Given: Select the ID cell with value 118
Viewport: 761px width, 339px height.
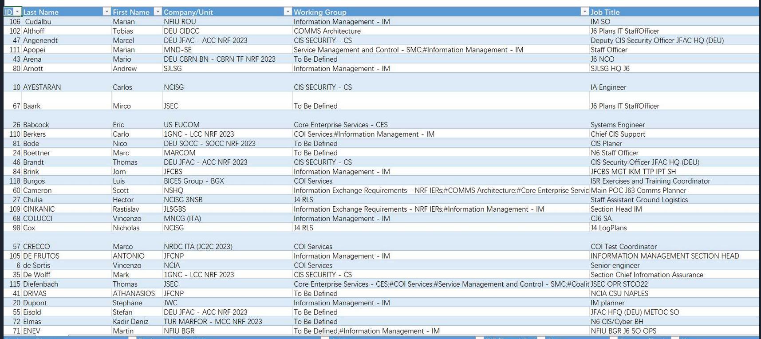Looking at the screenshot, I should [13, 181].
